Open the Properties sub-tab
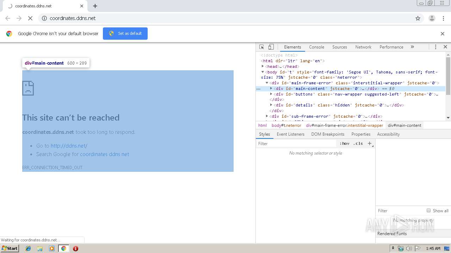 pos(361,134)
